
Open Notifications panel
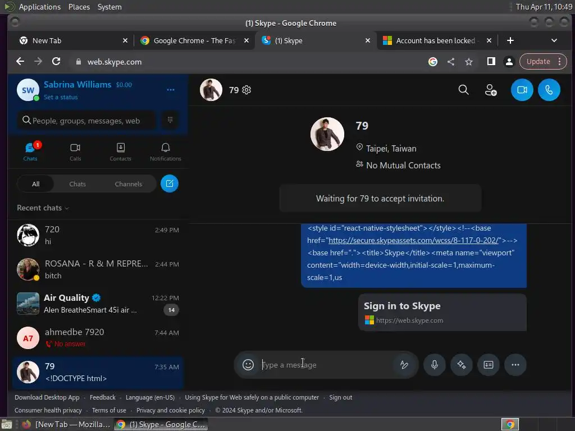[166, 152]
